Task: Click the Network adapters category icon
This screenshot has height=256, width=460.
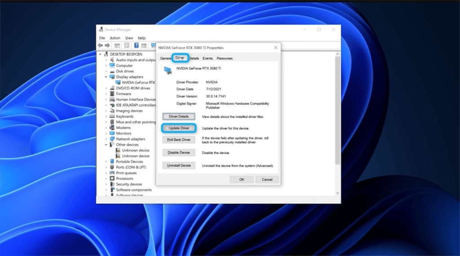Action: click(x=112, y=139)
